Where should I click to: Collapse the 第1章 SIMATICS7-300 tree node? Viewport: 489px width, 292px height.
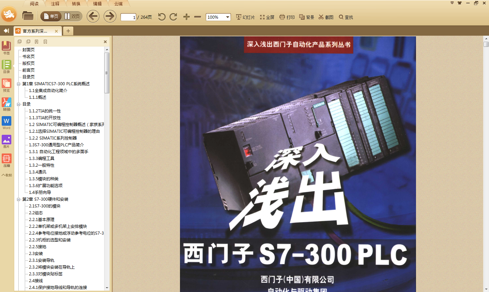click(x=19, y=84)
